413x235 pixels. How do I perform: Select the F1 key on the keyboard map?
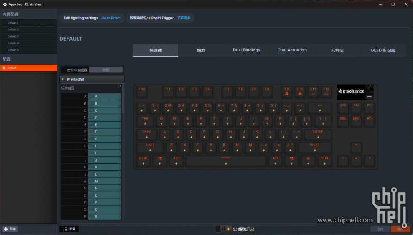coord(168,92)
